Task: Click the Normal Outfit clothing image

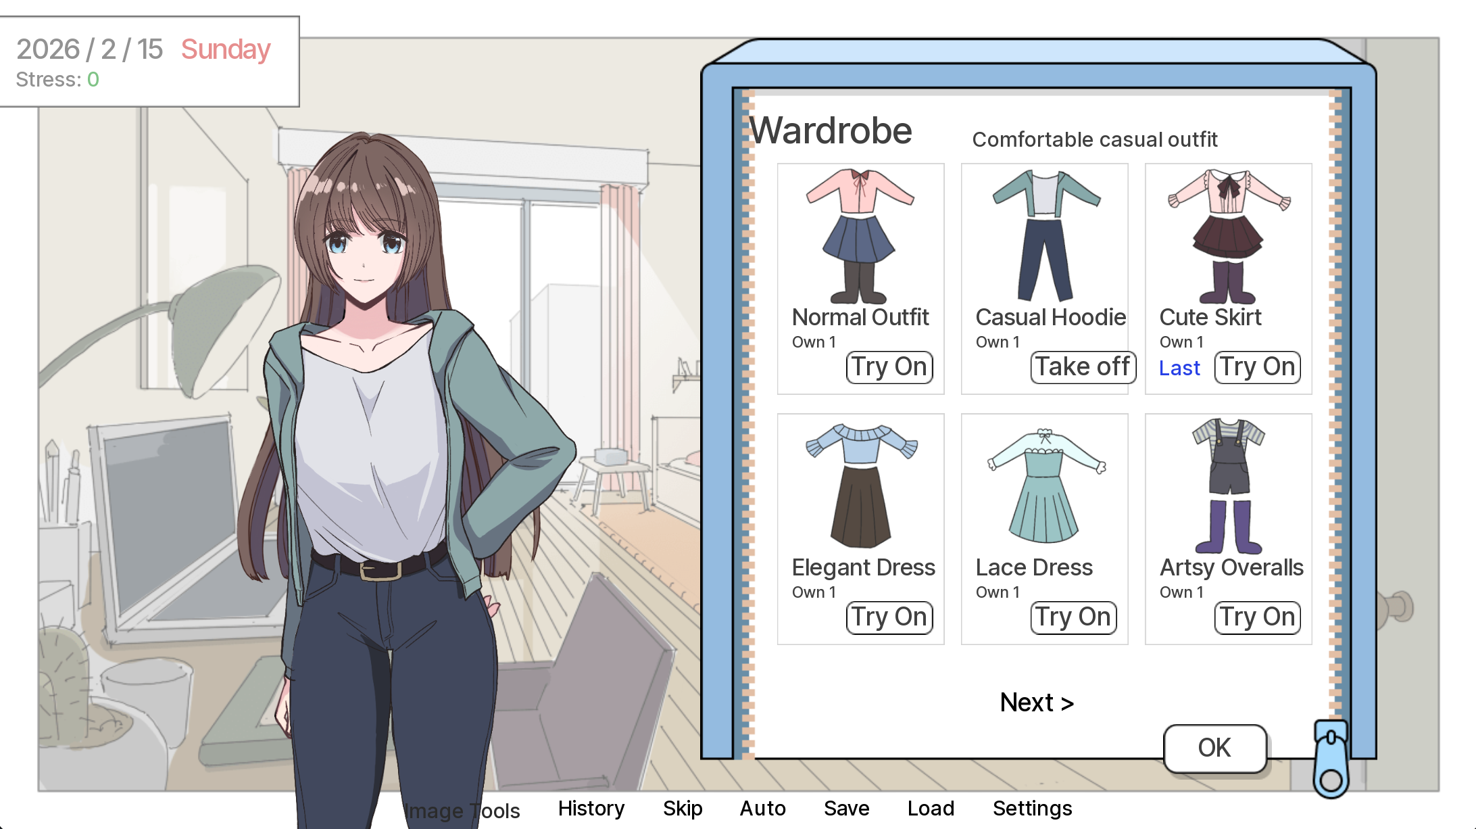Action: 860,235
